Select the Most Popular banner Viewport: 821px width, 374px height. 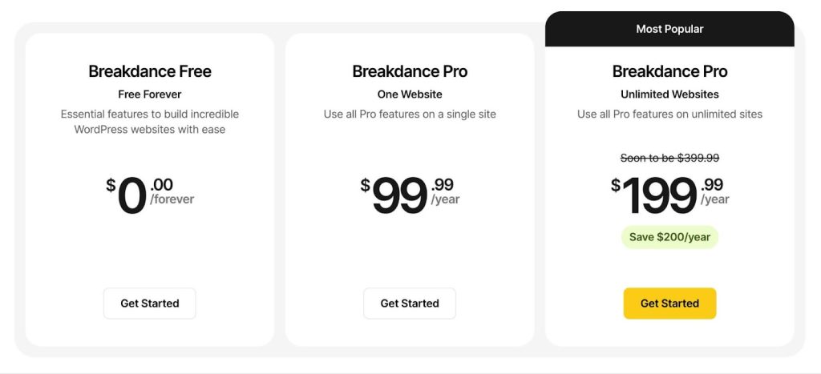pos(669,29)
